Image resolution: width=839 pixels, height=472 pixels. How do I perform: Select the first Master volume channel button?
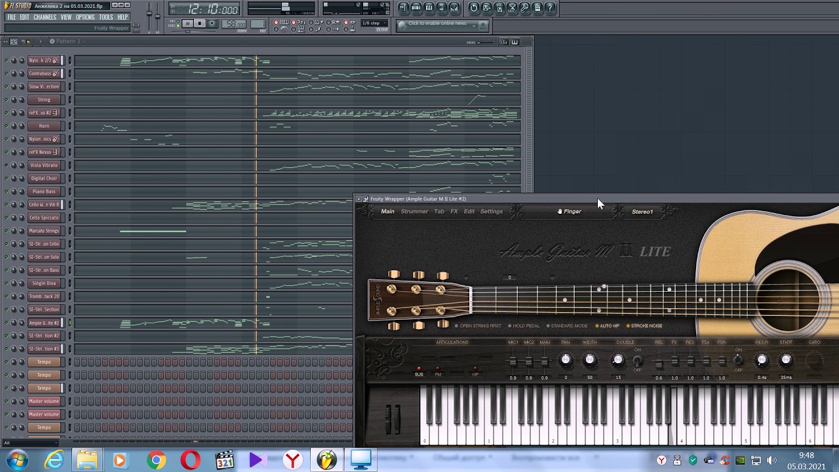[44, 401]
